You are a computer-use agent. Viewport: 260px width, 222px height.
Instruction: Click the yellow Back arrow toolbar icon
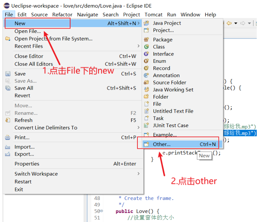pyautogui.click(x=229, y=23)
